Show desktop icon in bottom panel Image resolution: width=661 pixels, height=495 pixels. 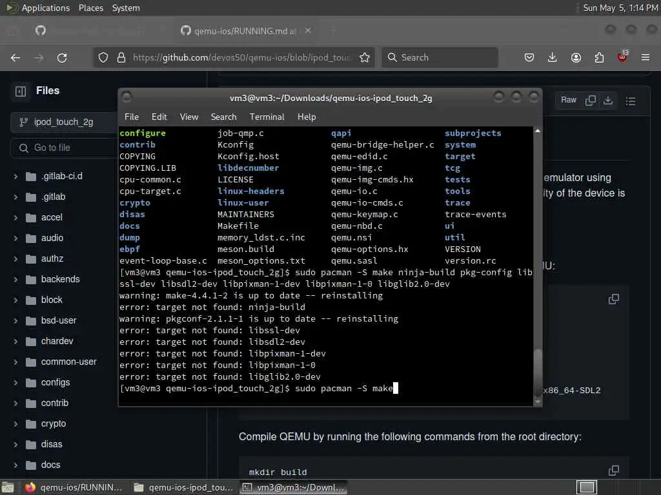click(8, 487)
